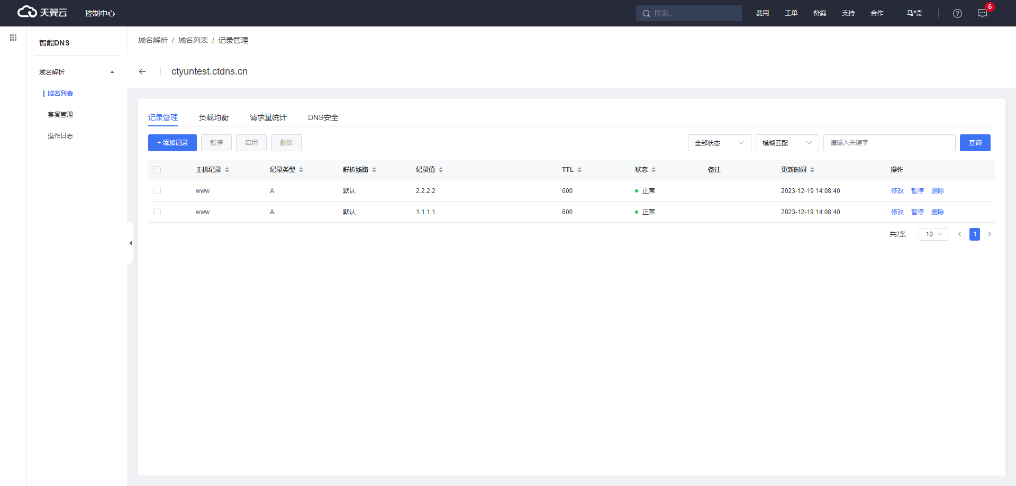The width and height of the screenshot is (1016, 486).
Task: Go to next page arrow
Action: tap(990, 234)
